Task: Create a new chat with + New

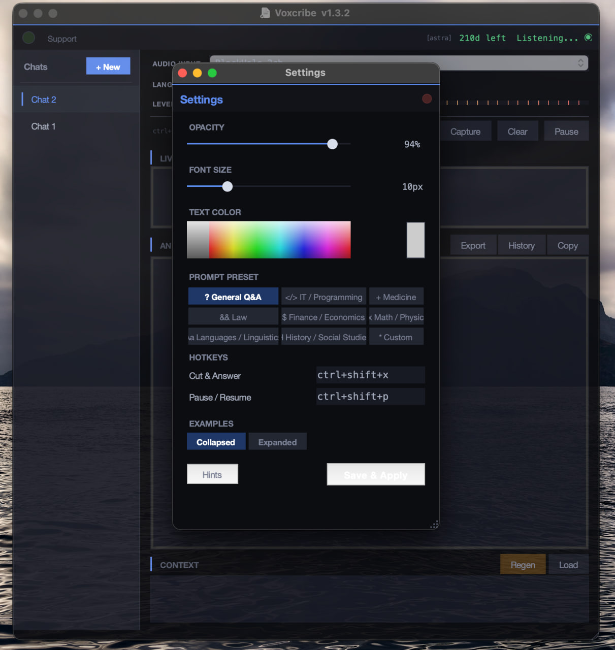Action: (108, 67)
